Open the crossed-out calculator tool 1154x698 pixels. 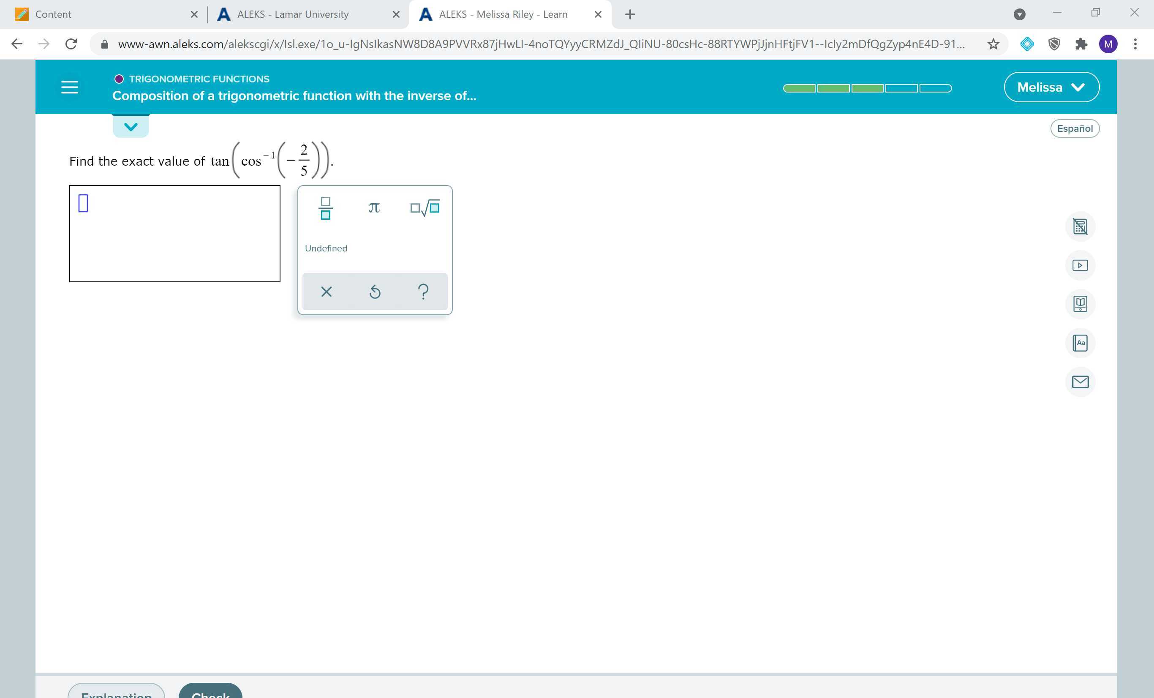(x=1081, y=226)
